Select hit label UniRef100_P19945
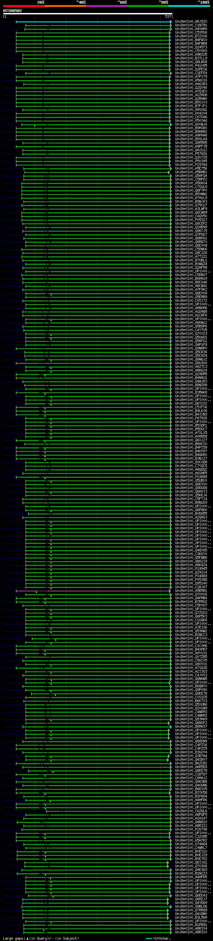 click(191, 569)
